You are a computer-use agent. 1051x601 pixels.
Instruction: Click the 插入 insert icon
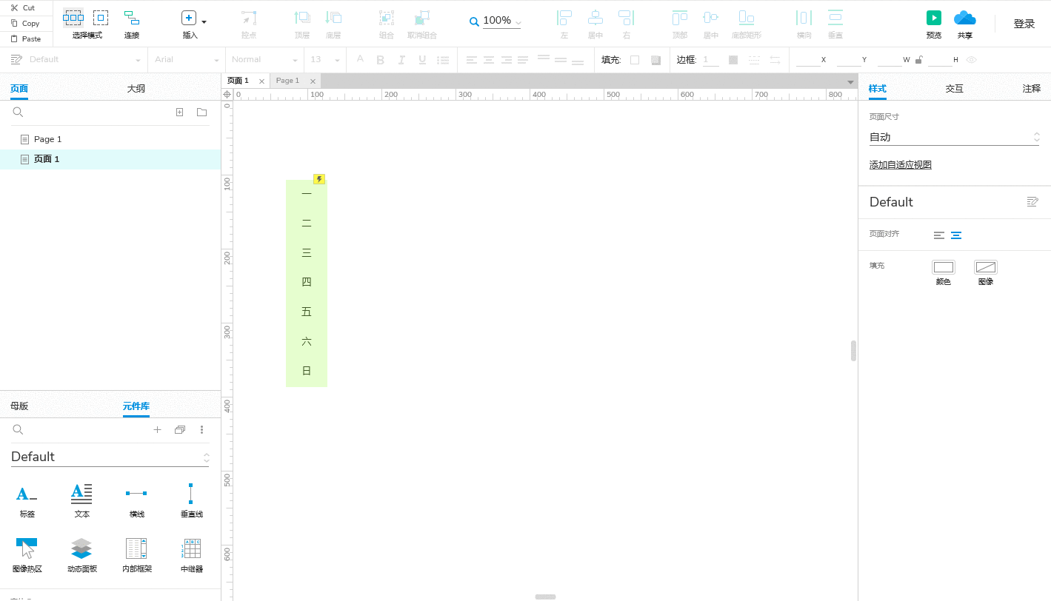click(x=189, y=19)
